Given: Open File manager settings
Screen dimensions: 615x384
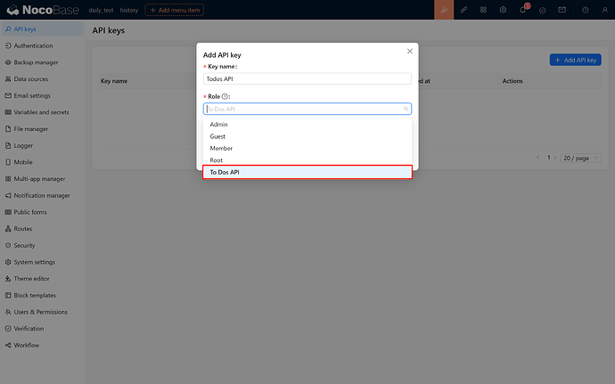Looking at the screenshot, I should tap(43, 128).
